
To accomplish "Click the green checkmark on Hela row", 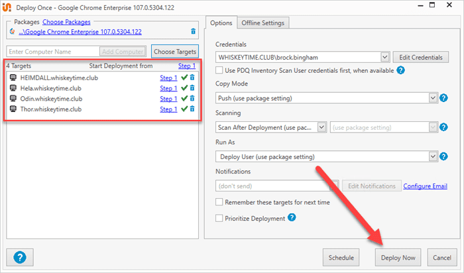I will pyautogui.click(x=184, y=88).
